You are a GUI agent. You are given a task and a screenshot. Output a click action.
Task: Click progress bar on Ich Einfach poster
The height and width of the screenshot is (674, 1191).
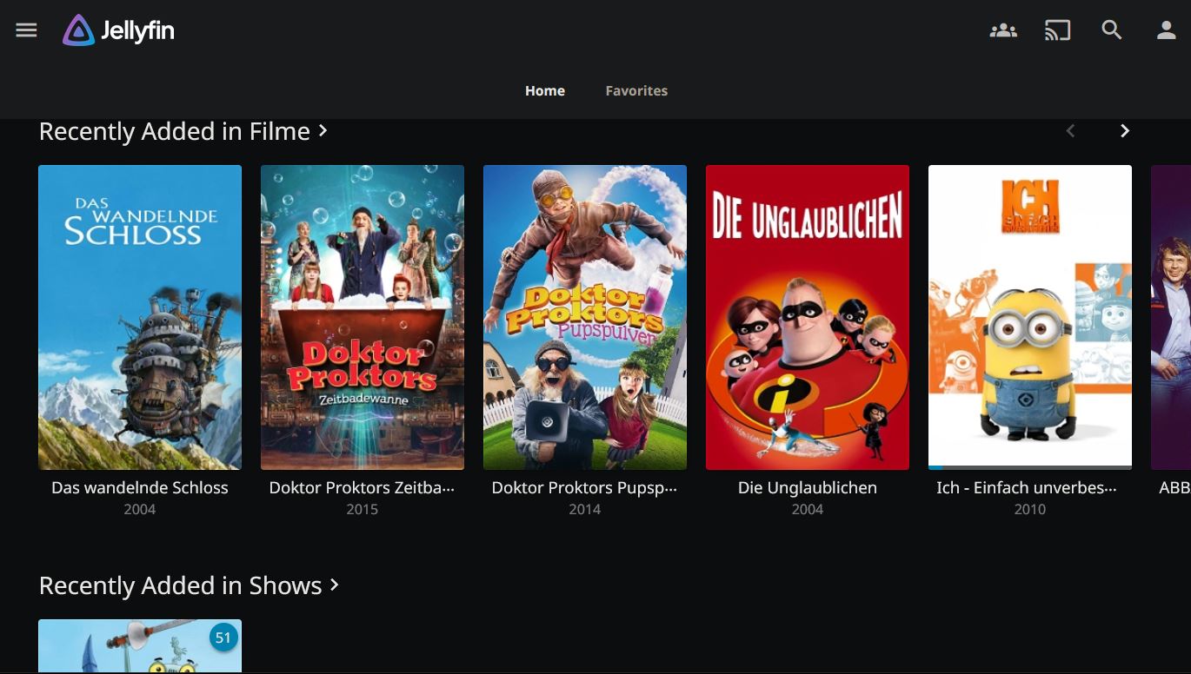tap(1030, 467)
